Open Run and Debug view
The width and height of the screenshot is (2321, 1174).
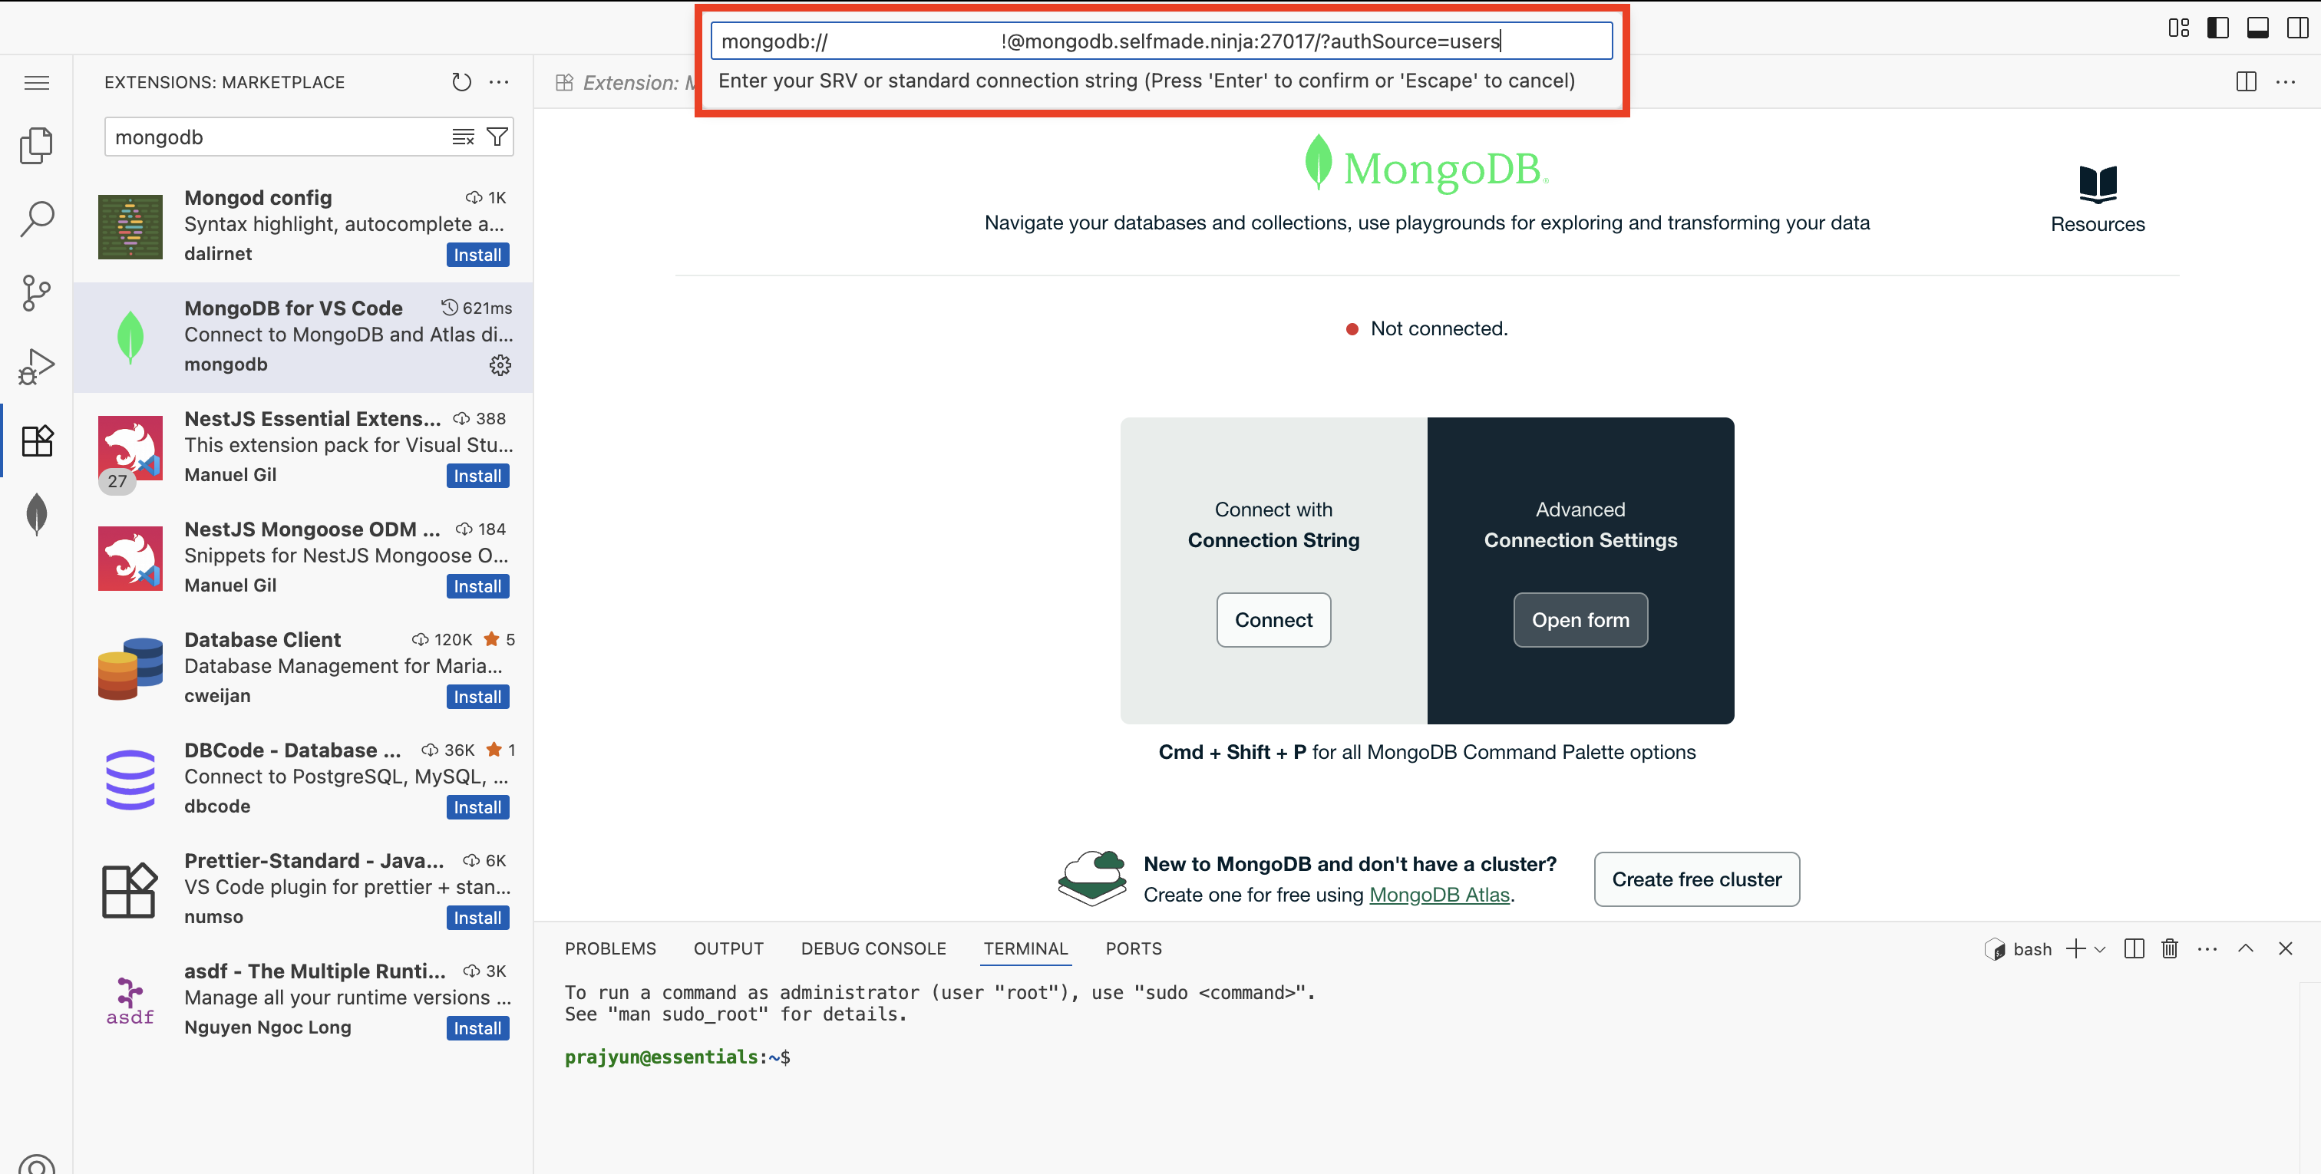(x=37, y=367)
